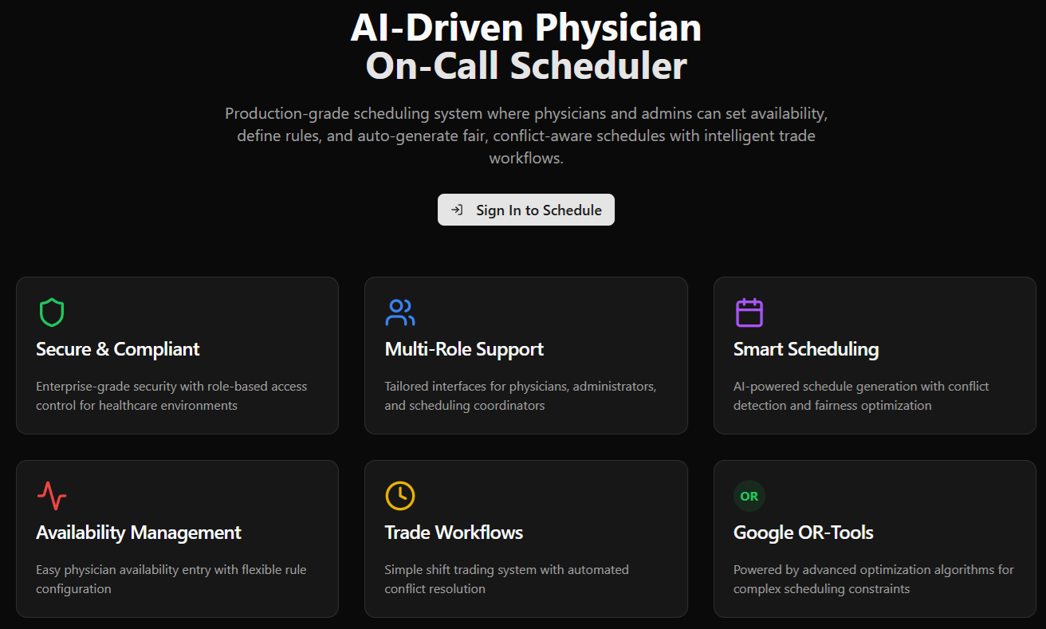Click the Trade Workflows card title
Image resolution: width=1046 pixels, height=629 pixels.
pos(454,533)
